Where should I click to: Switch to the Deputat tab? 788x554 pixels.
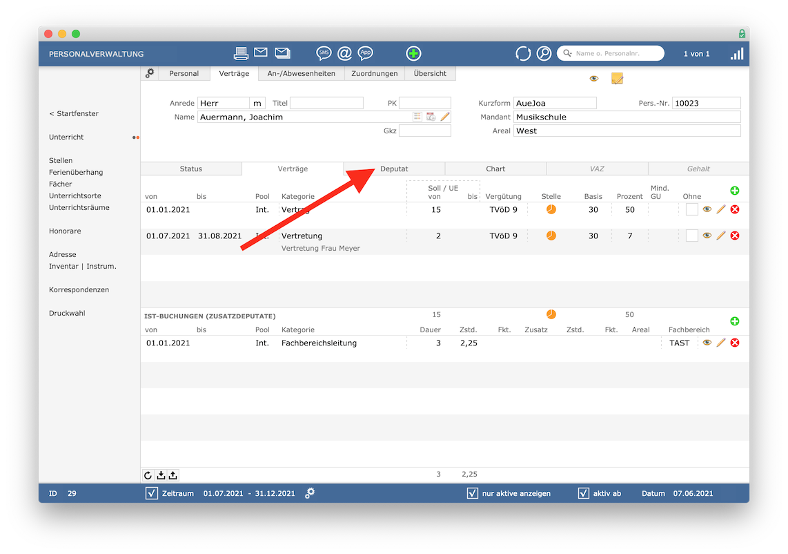(x=394, y=169)
